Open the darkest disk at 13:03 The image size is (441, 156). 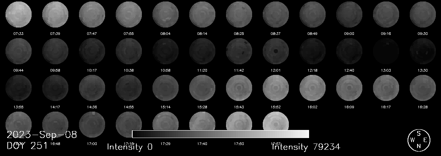click(x=386, y=51)
